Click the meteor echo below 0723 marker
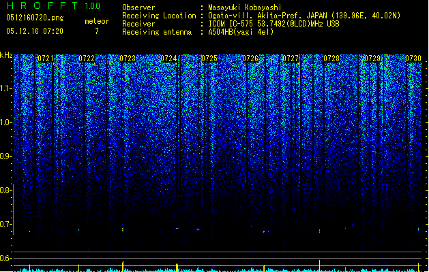This screenshot has width=429, height=272. click(x=123, y=229)
